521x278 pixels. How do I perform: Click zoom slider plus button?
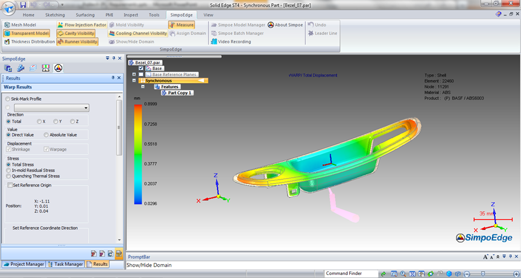click(516, 274)
